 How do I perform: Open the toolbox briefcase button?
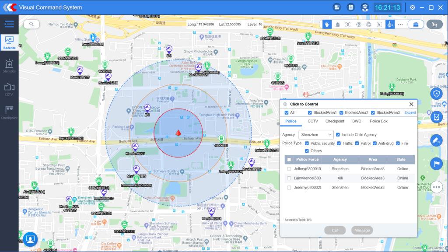pos(415,24)
